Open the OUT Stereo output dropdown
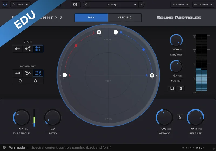Image resolution: width=216 pixels, height=151 pixels. pos(203,5)
